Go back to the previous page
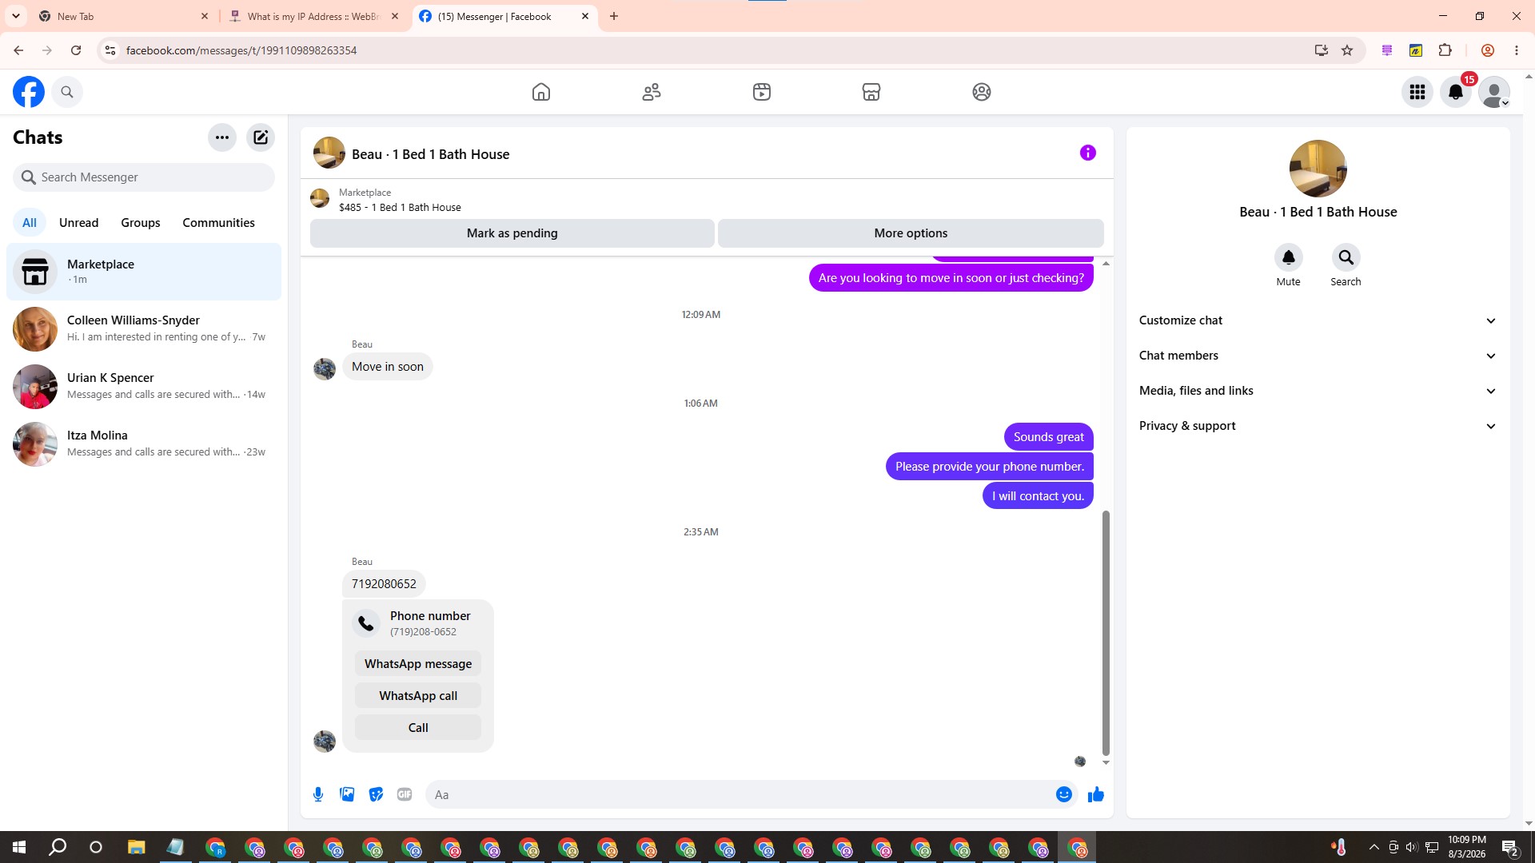 point(18,50)
